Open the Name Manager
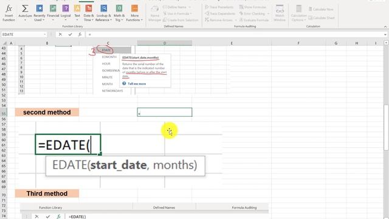 click(x=155, y=13)
